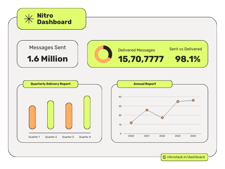Select the Annual Report tab label
Screen dimensions: 225x169
[145, 84]
